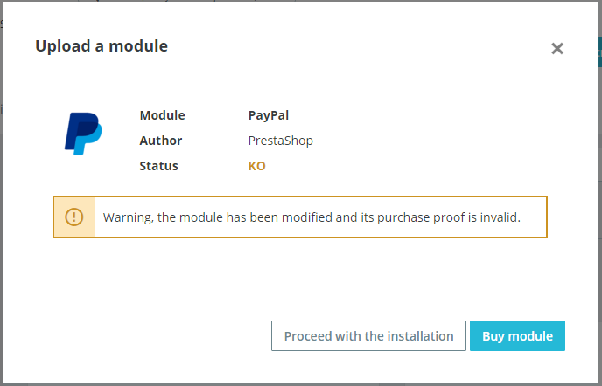Click blank space left of the Proceed button
The width and height of the screenshot is (602, 386).
click(149, 336)
